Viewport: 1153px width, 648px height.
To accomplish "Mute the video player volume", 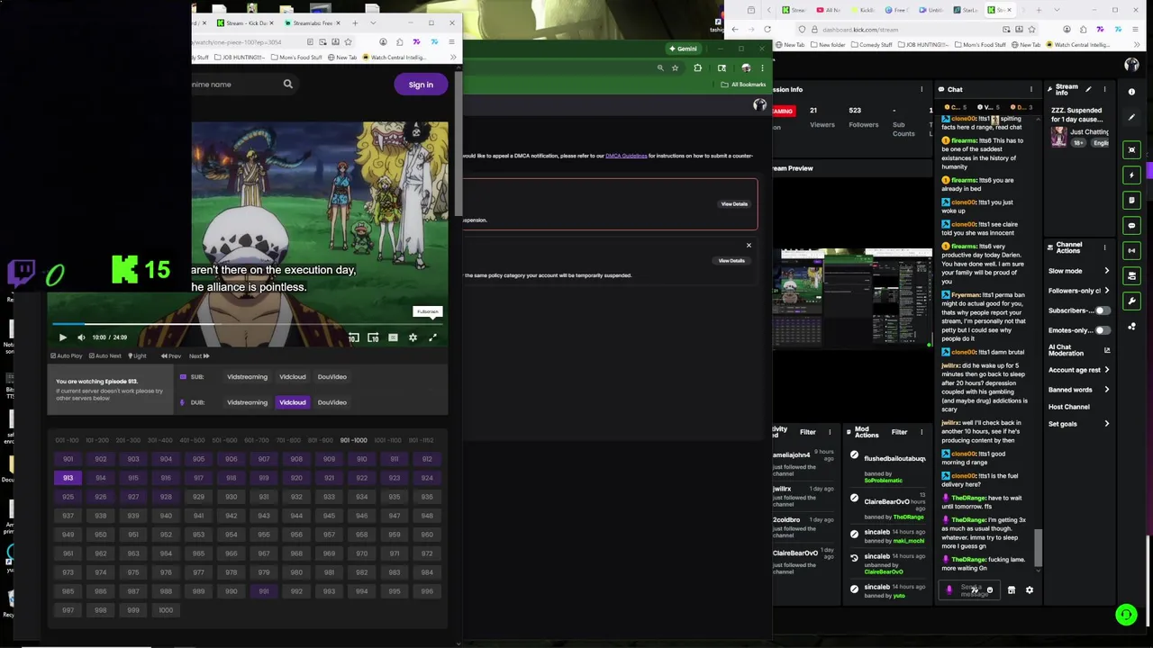I will coord(81,337).
